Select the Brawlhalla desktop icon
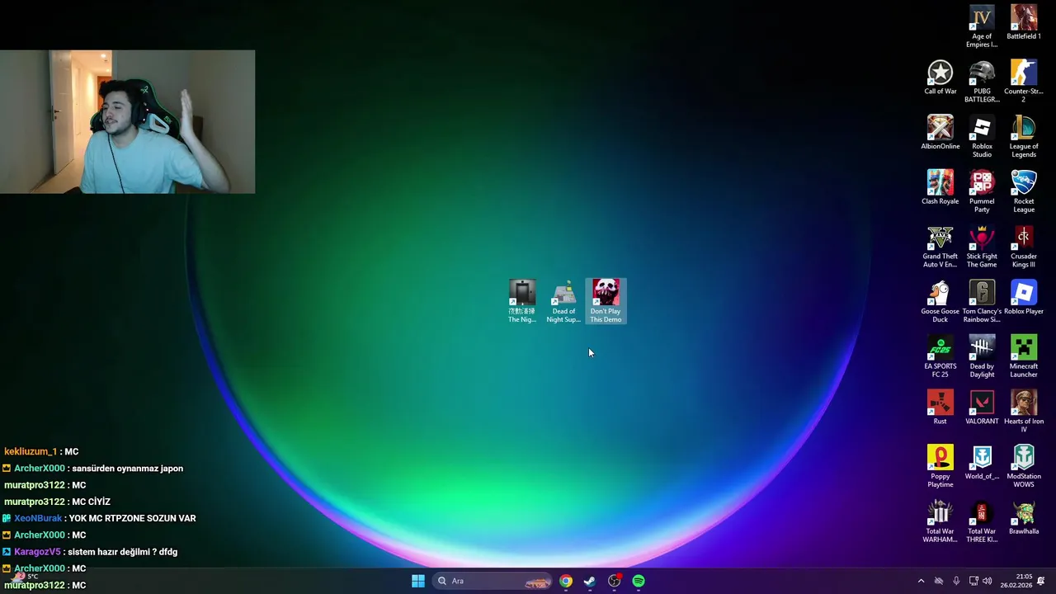This screenshot has height=594, width=1056. [1024, 518]
